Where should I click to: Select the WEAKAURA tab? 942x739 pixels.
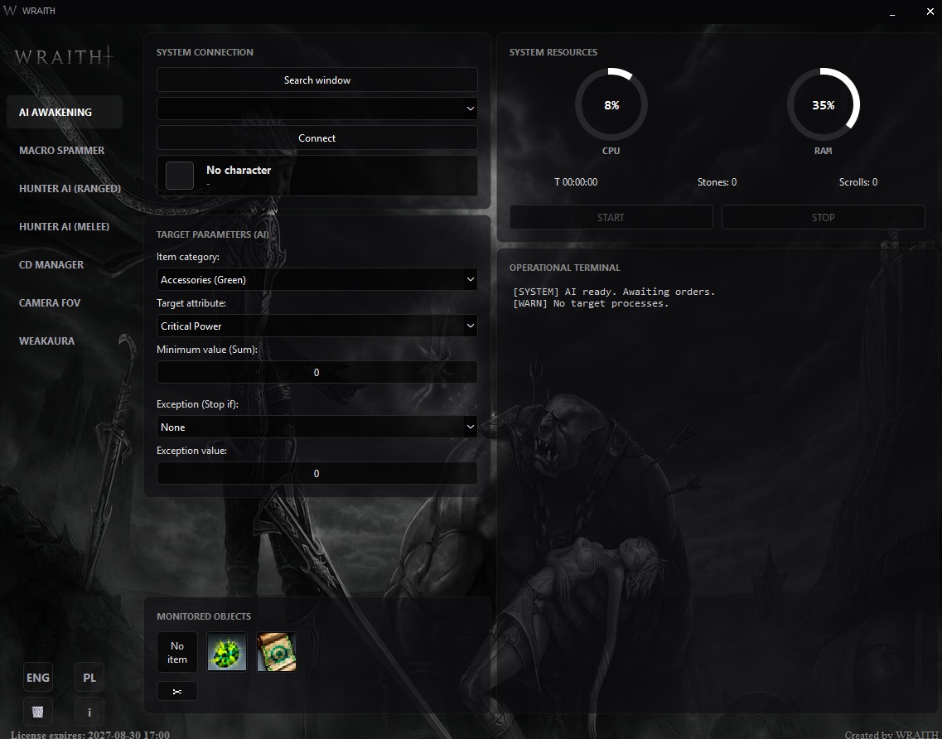(65, 341)
